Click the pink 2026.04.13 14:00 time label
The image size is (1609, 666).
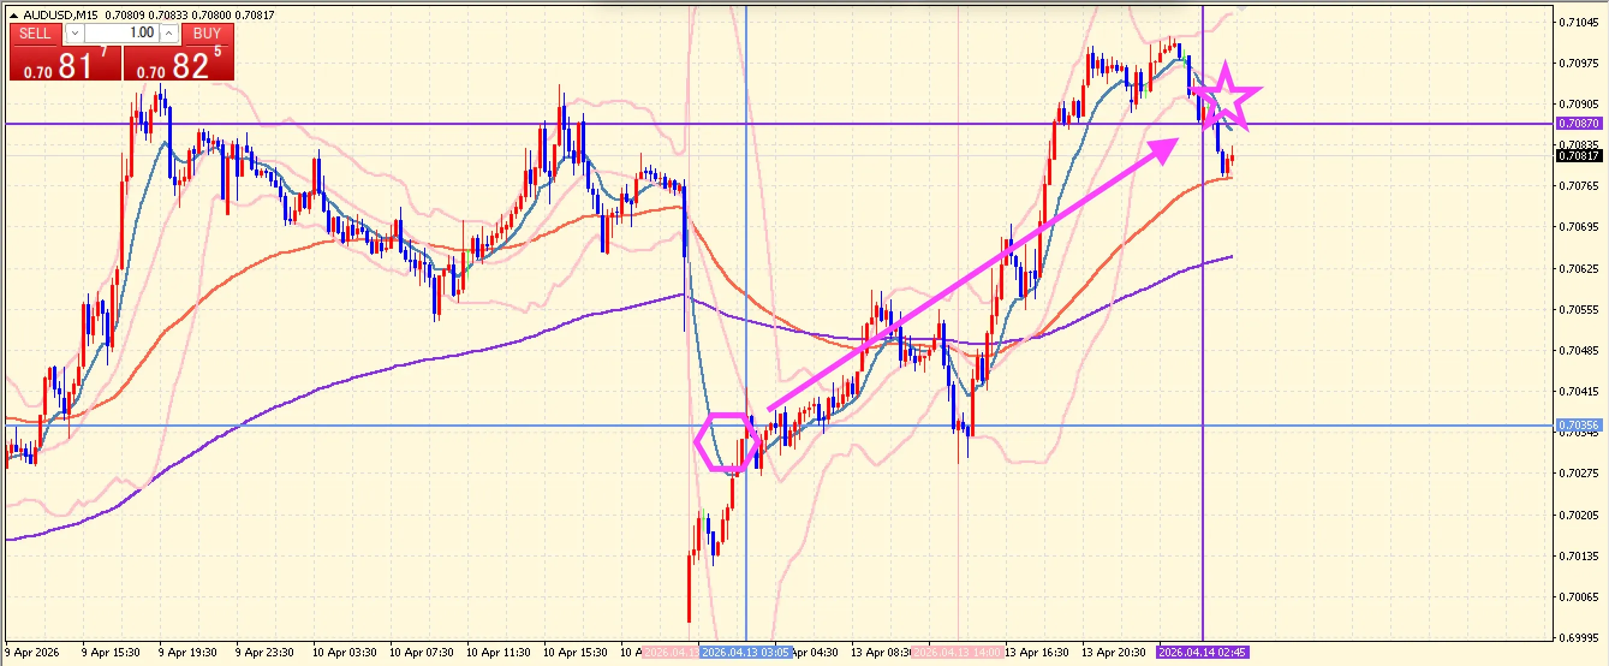(x=957, y=652)
